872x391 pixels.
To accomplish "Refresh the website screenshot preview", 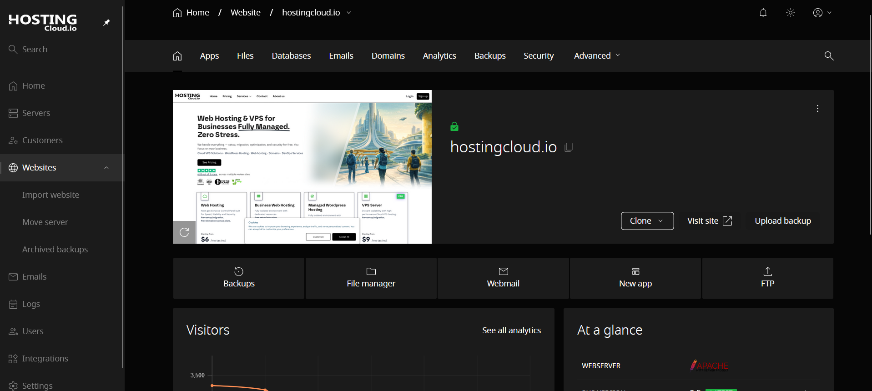I will tap(184, 232).
